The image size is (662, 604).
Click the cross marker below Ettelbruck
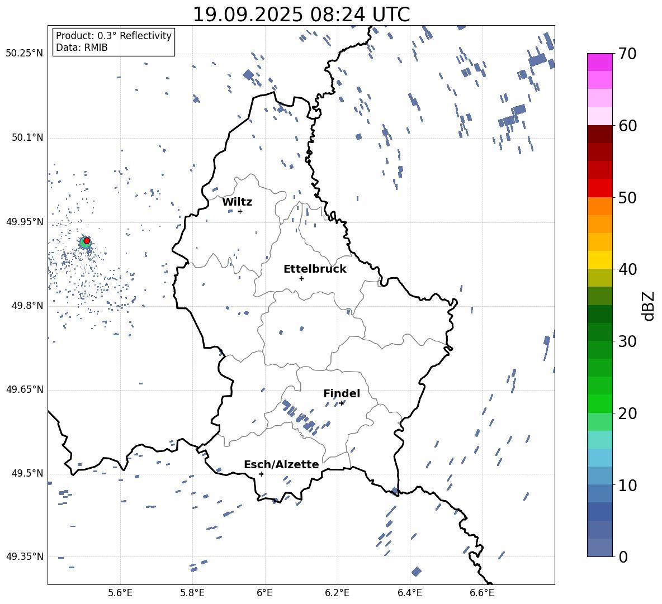pyautogui.click(x=301, y=278)
